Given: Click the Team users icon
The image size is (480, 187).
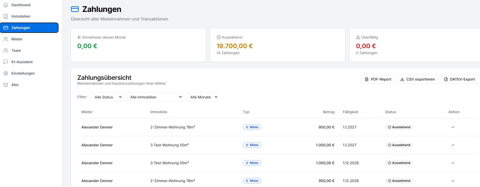Looking at the screenshot, I should (x=6, y=51).
